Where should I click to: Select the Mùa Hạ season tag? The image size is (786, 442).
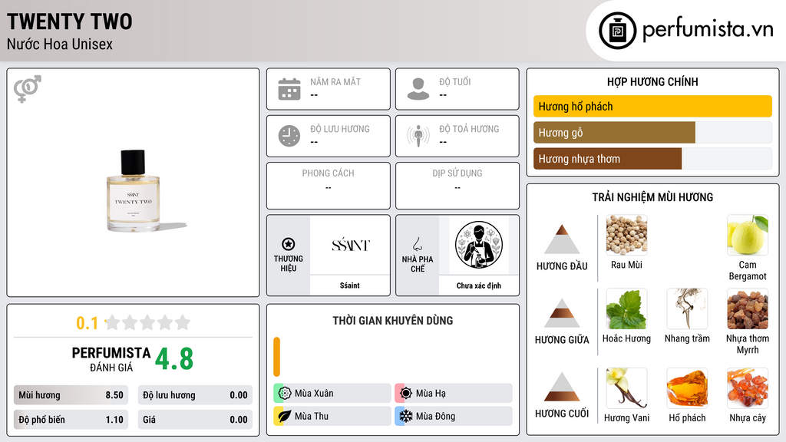tap(454, 394)
